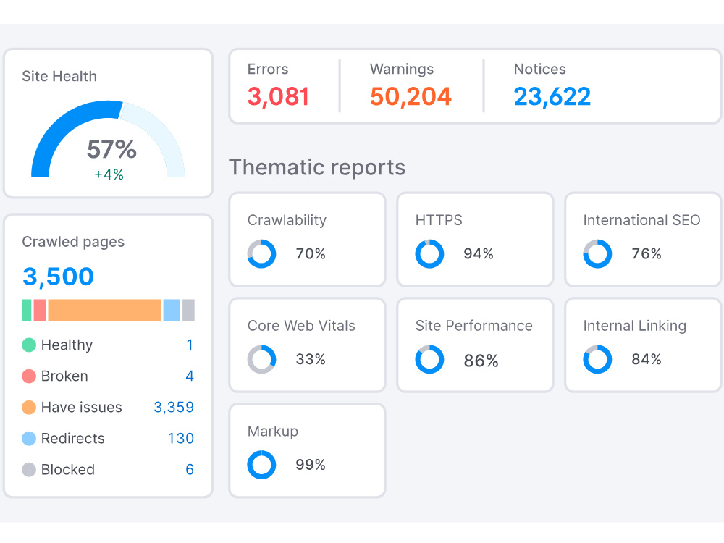Click the Redirects label in legend
The image size is (724, 543).
pyautogui.click(x=73, y=438)
